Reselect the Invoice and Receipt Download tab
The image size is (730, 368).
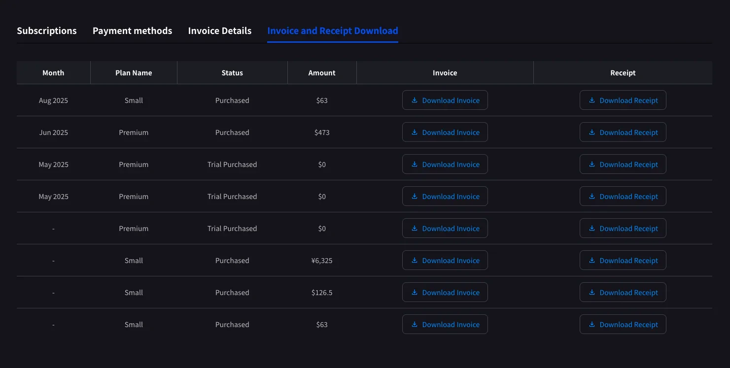(332, 31)
